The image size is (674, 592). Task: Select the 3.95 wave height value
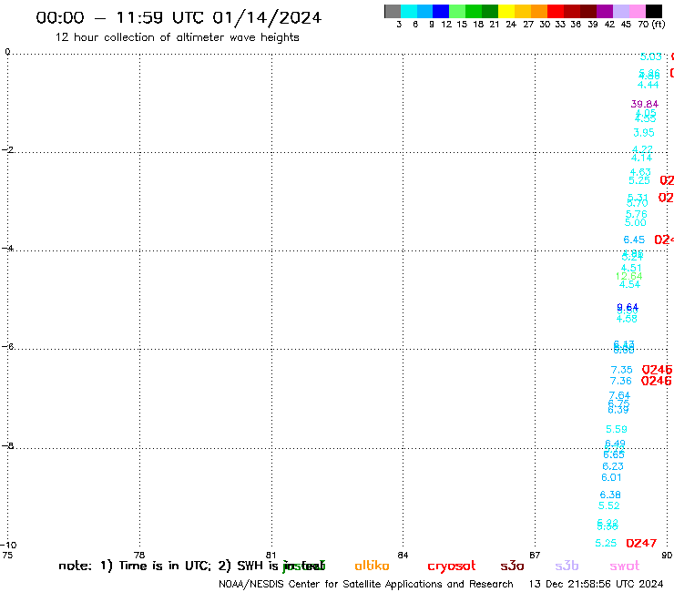[x=643, y=132]
